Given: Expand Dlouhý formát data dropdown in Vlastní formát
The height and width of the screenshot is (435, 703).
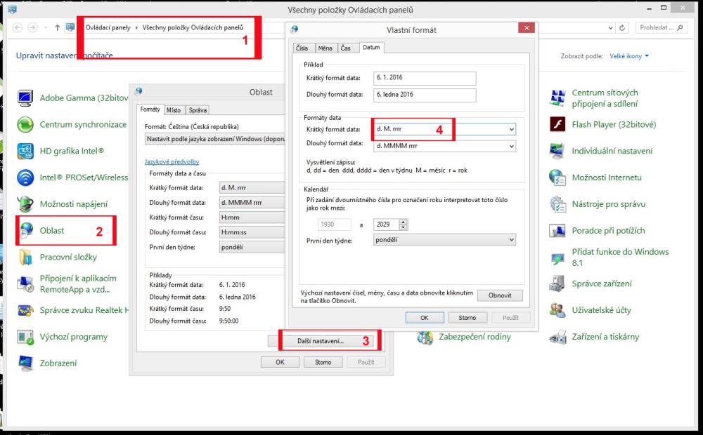Looking at the screenshot, I should click(x=511, y=146).
